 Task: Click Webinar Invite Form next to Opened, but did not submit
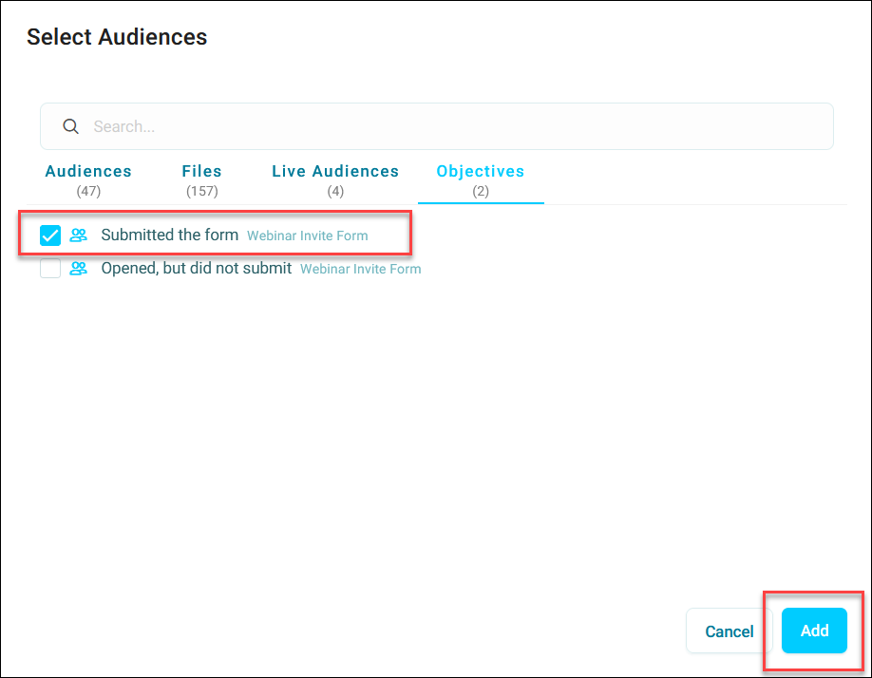360,269
